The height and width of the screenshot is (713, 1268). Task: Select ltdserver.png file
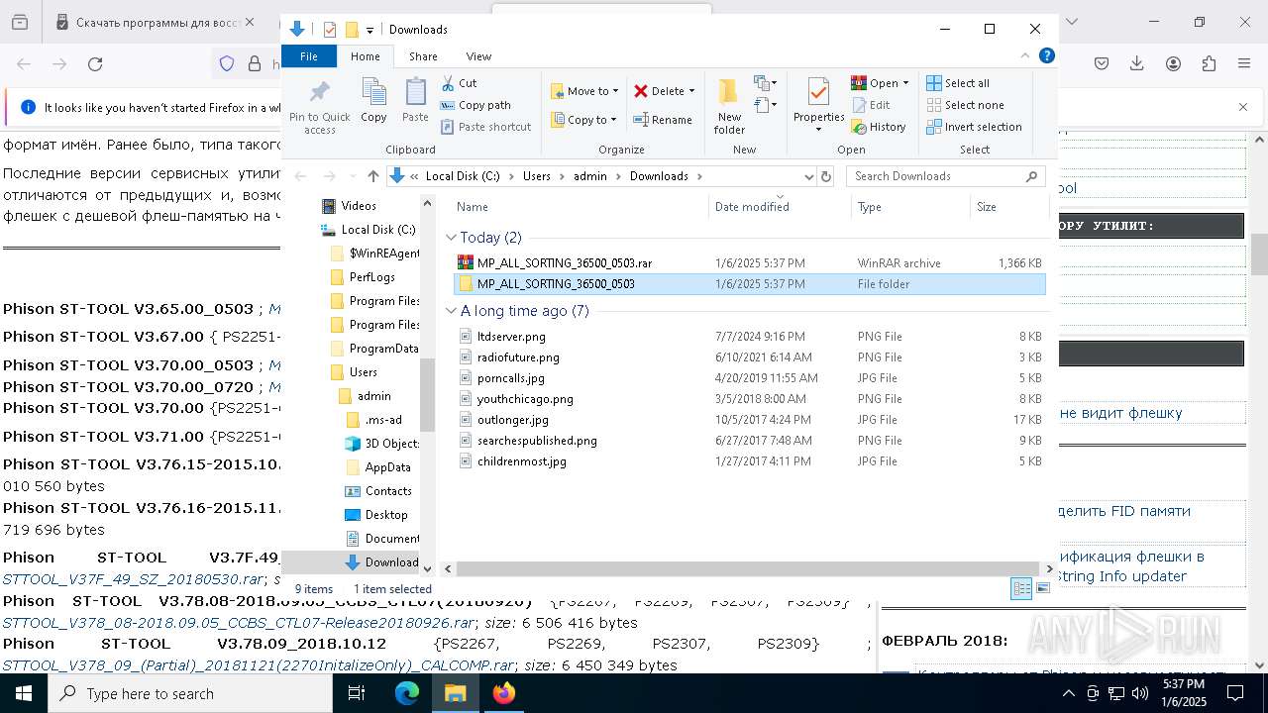(749, 337)
